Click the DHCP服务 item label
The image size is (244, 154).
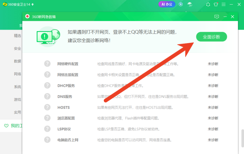(x=66, y=86)
